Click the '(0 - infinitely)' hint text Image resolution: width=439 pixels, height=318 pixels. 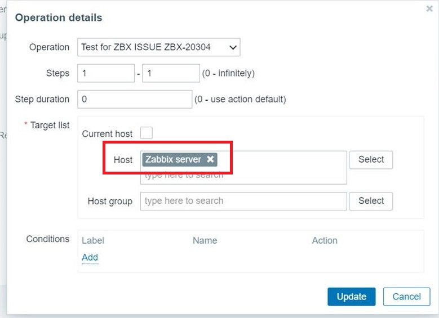pyautogui.click(x=228, y=73)
